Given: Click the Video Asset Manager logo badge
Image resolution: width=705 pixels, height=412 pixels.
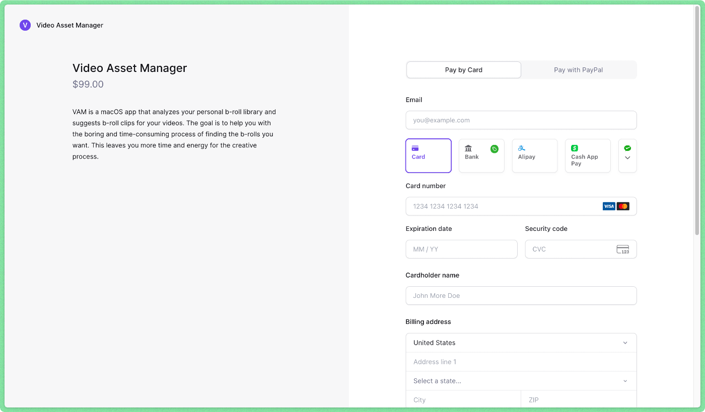Looking at the screenshot, I should coord(25,25).
